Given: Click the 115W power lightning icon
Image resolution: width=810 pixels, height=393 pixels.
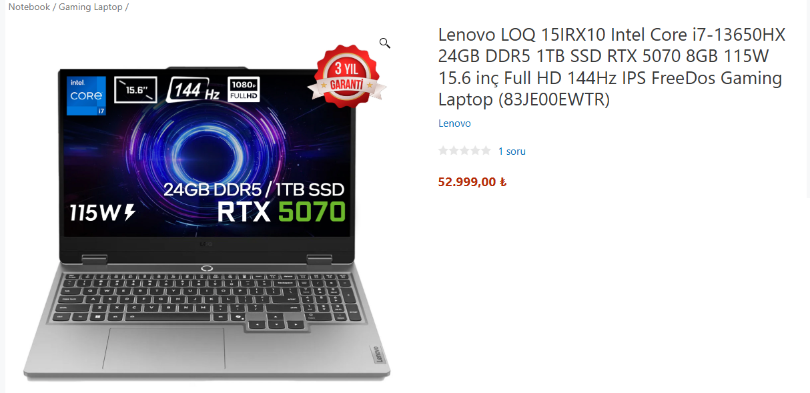Looking at the screenshot, I should [129, 212].
